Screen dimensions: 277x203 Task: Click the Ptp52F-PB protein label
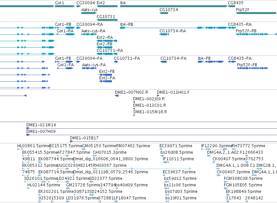click(x=247, y=65)
